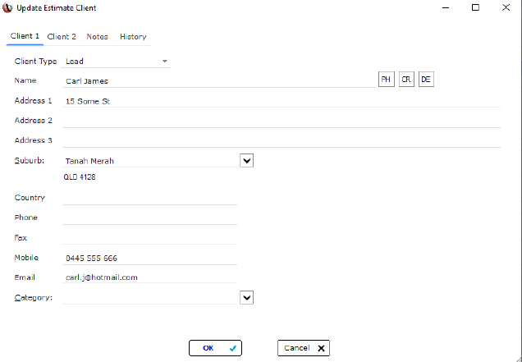
Task: Maximize the Update Estimate Client window
Action: [x=476, y=7]
